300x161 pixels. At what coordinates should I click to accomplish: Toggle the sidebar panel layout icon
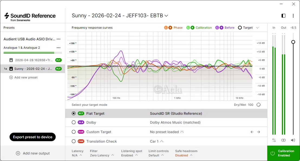(283, 16)
